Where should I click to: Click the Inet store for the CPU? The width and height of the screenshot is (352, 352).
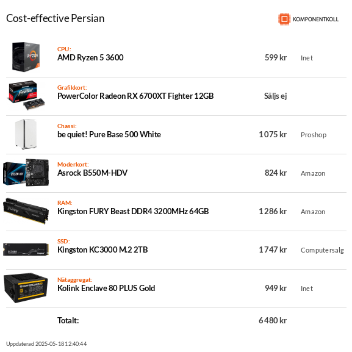pos(307,58)
